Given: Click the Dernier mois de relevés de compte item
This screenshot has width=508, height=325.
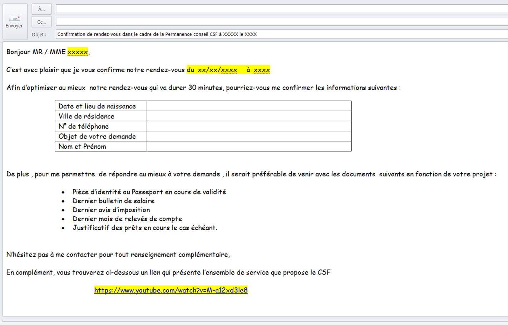Looking at the screenshot, I should (127, 219).
